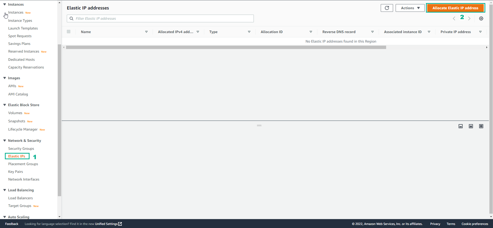
Task: Select Elastic IPs in sidebar
Action: tap(17, 156)
